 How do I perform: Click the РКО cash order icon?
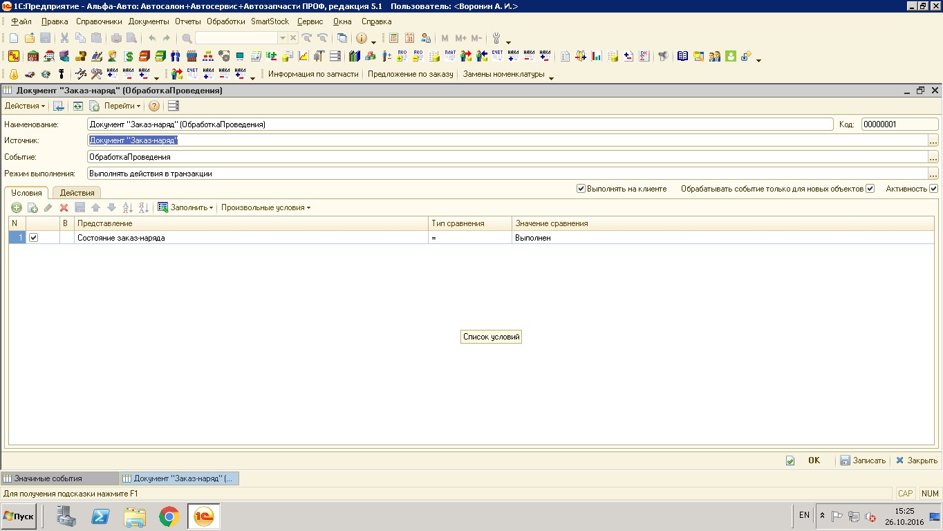(418, 56)
